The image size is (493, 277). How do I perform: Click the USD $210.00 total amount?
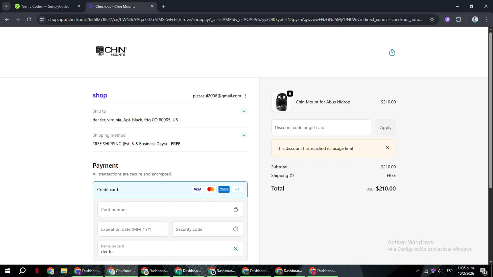pyautogui.click(x=381, y=189)
